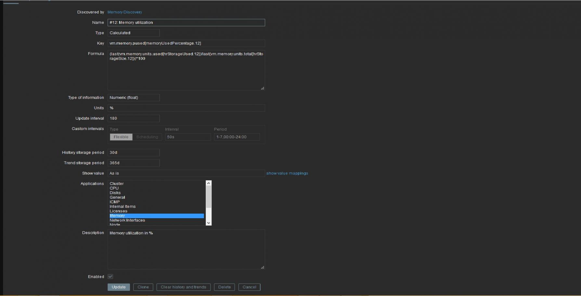Click inside the Name input field
Viewport: 581px width, 296px height.
[186, 22]
